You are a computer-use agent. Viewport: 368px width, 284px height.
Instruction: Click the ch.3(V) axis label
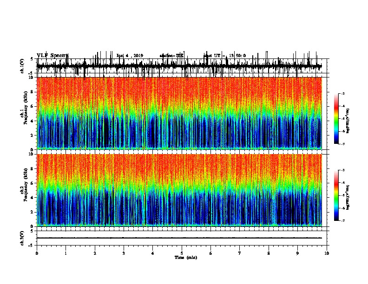22,238
